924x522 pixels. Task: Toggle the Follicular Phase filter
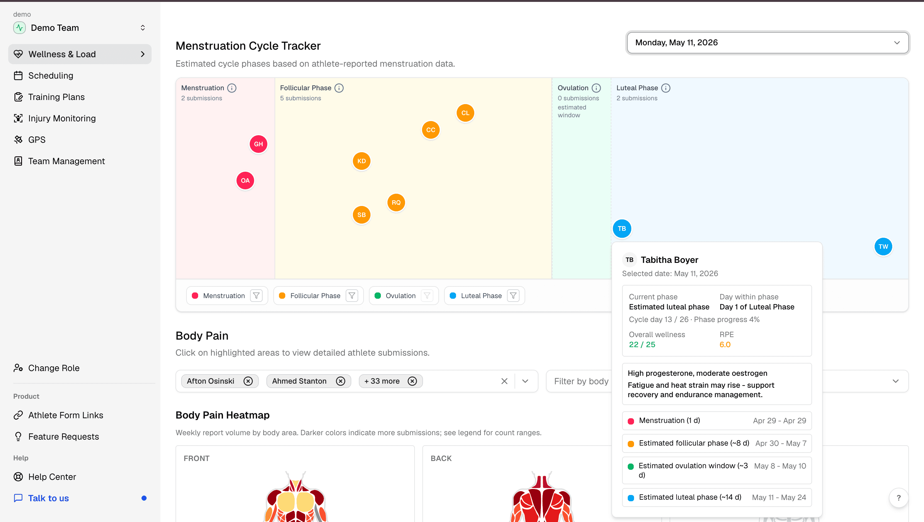(x=352, y=296)
